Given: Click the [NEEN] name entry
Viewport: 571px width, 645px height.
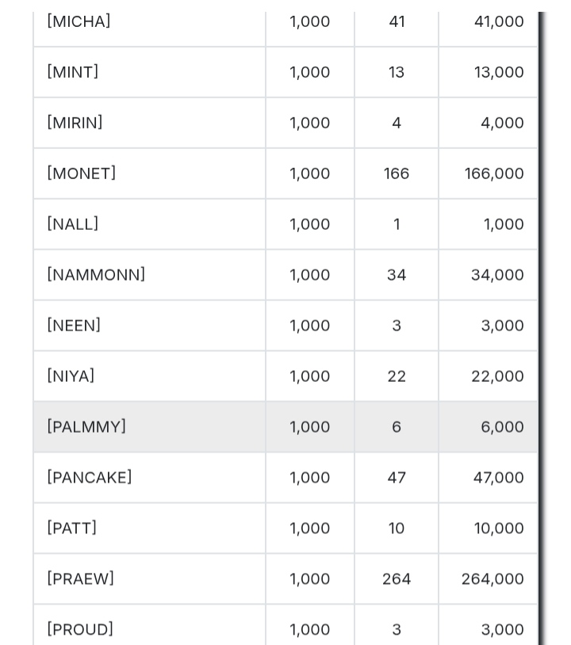Looking at the screenshot, I should (x=74, y=326).
